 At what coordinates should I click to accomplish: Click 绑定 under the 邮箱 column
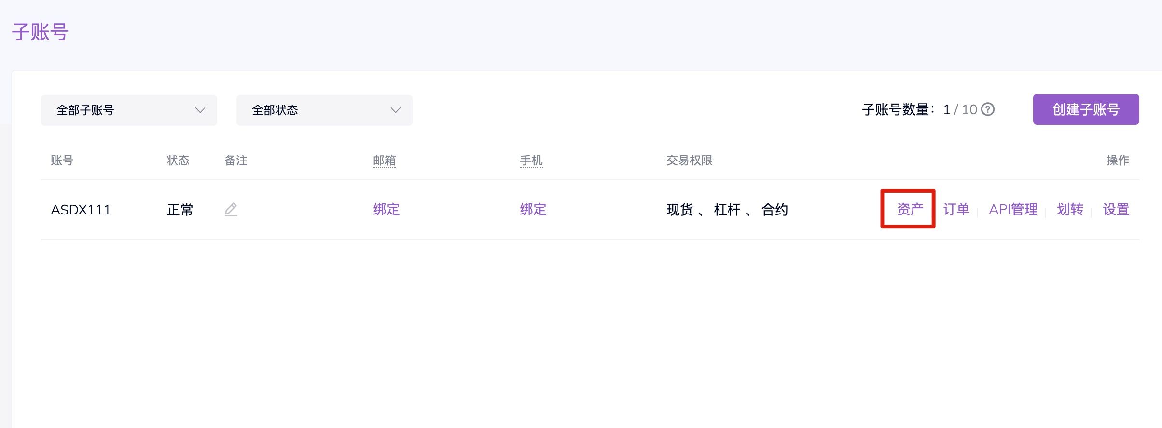tap(387, 209)
